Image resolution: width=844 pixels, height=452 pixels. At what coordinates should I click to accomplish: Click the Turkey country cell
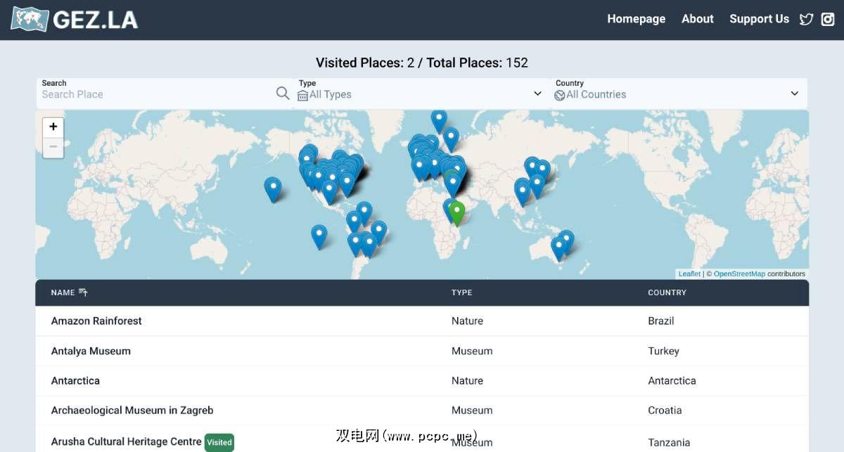(x=663, y=351)
